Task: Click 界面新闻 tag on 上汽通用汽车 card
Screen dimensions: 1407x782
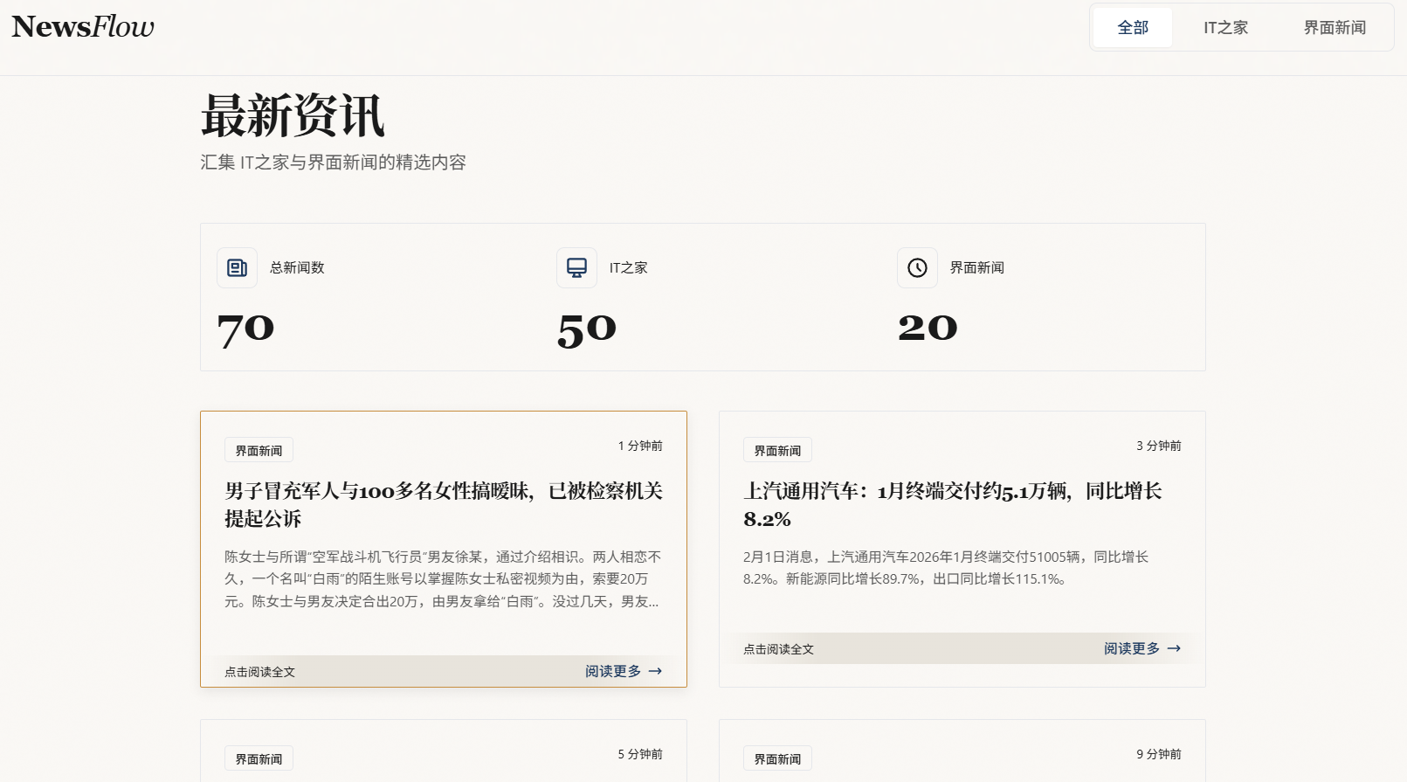Action: coord(777,451)
